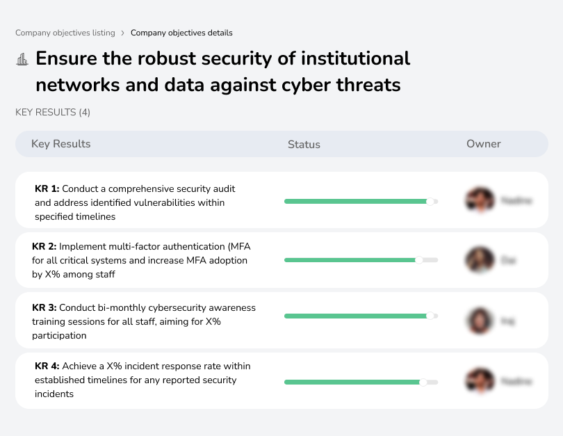Select the Key Results column header
Screen dimensions: 563x436
(61, 144)
